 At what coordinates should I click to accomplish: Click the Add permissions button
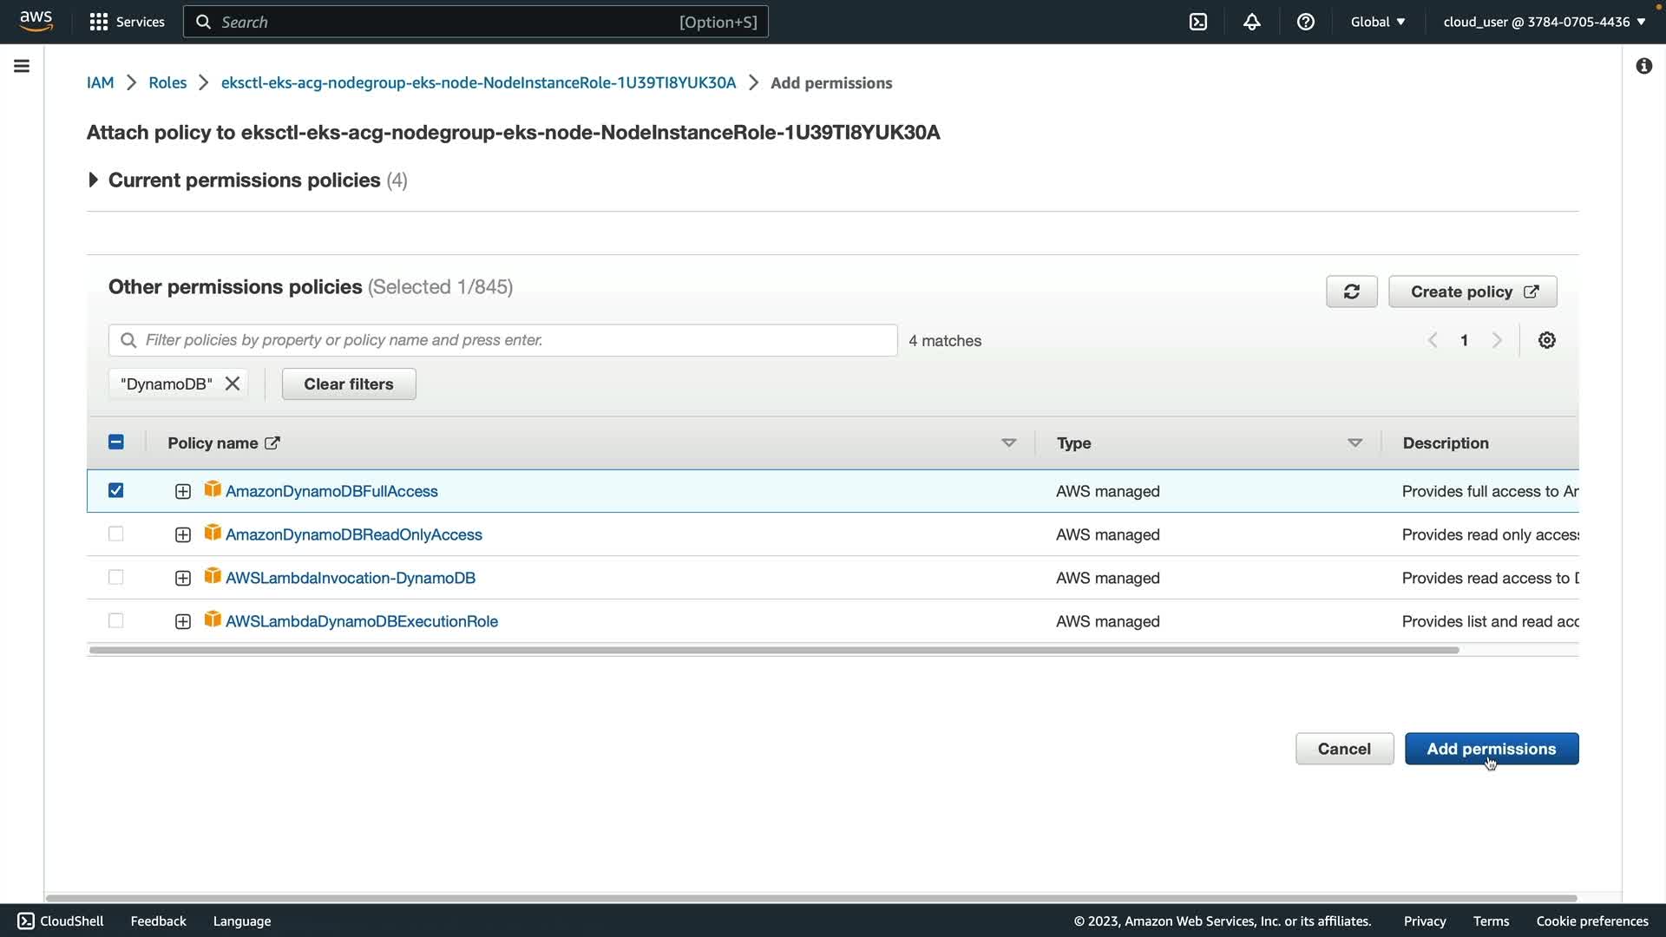pyautogui.click(x=1491, y=749)
